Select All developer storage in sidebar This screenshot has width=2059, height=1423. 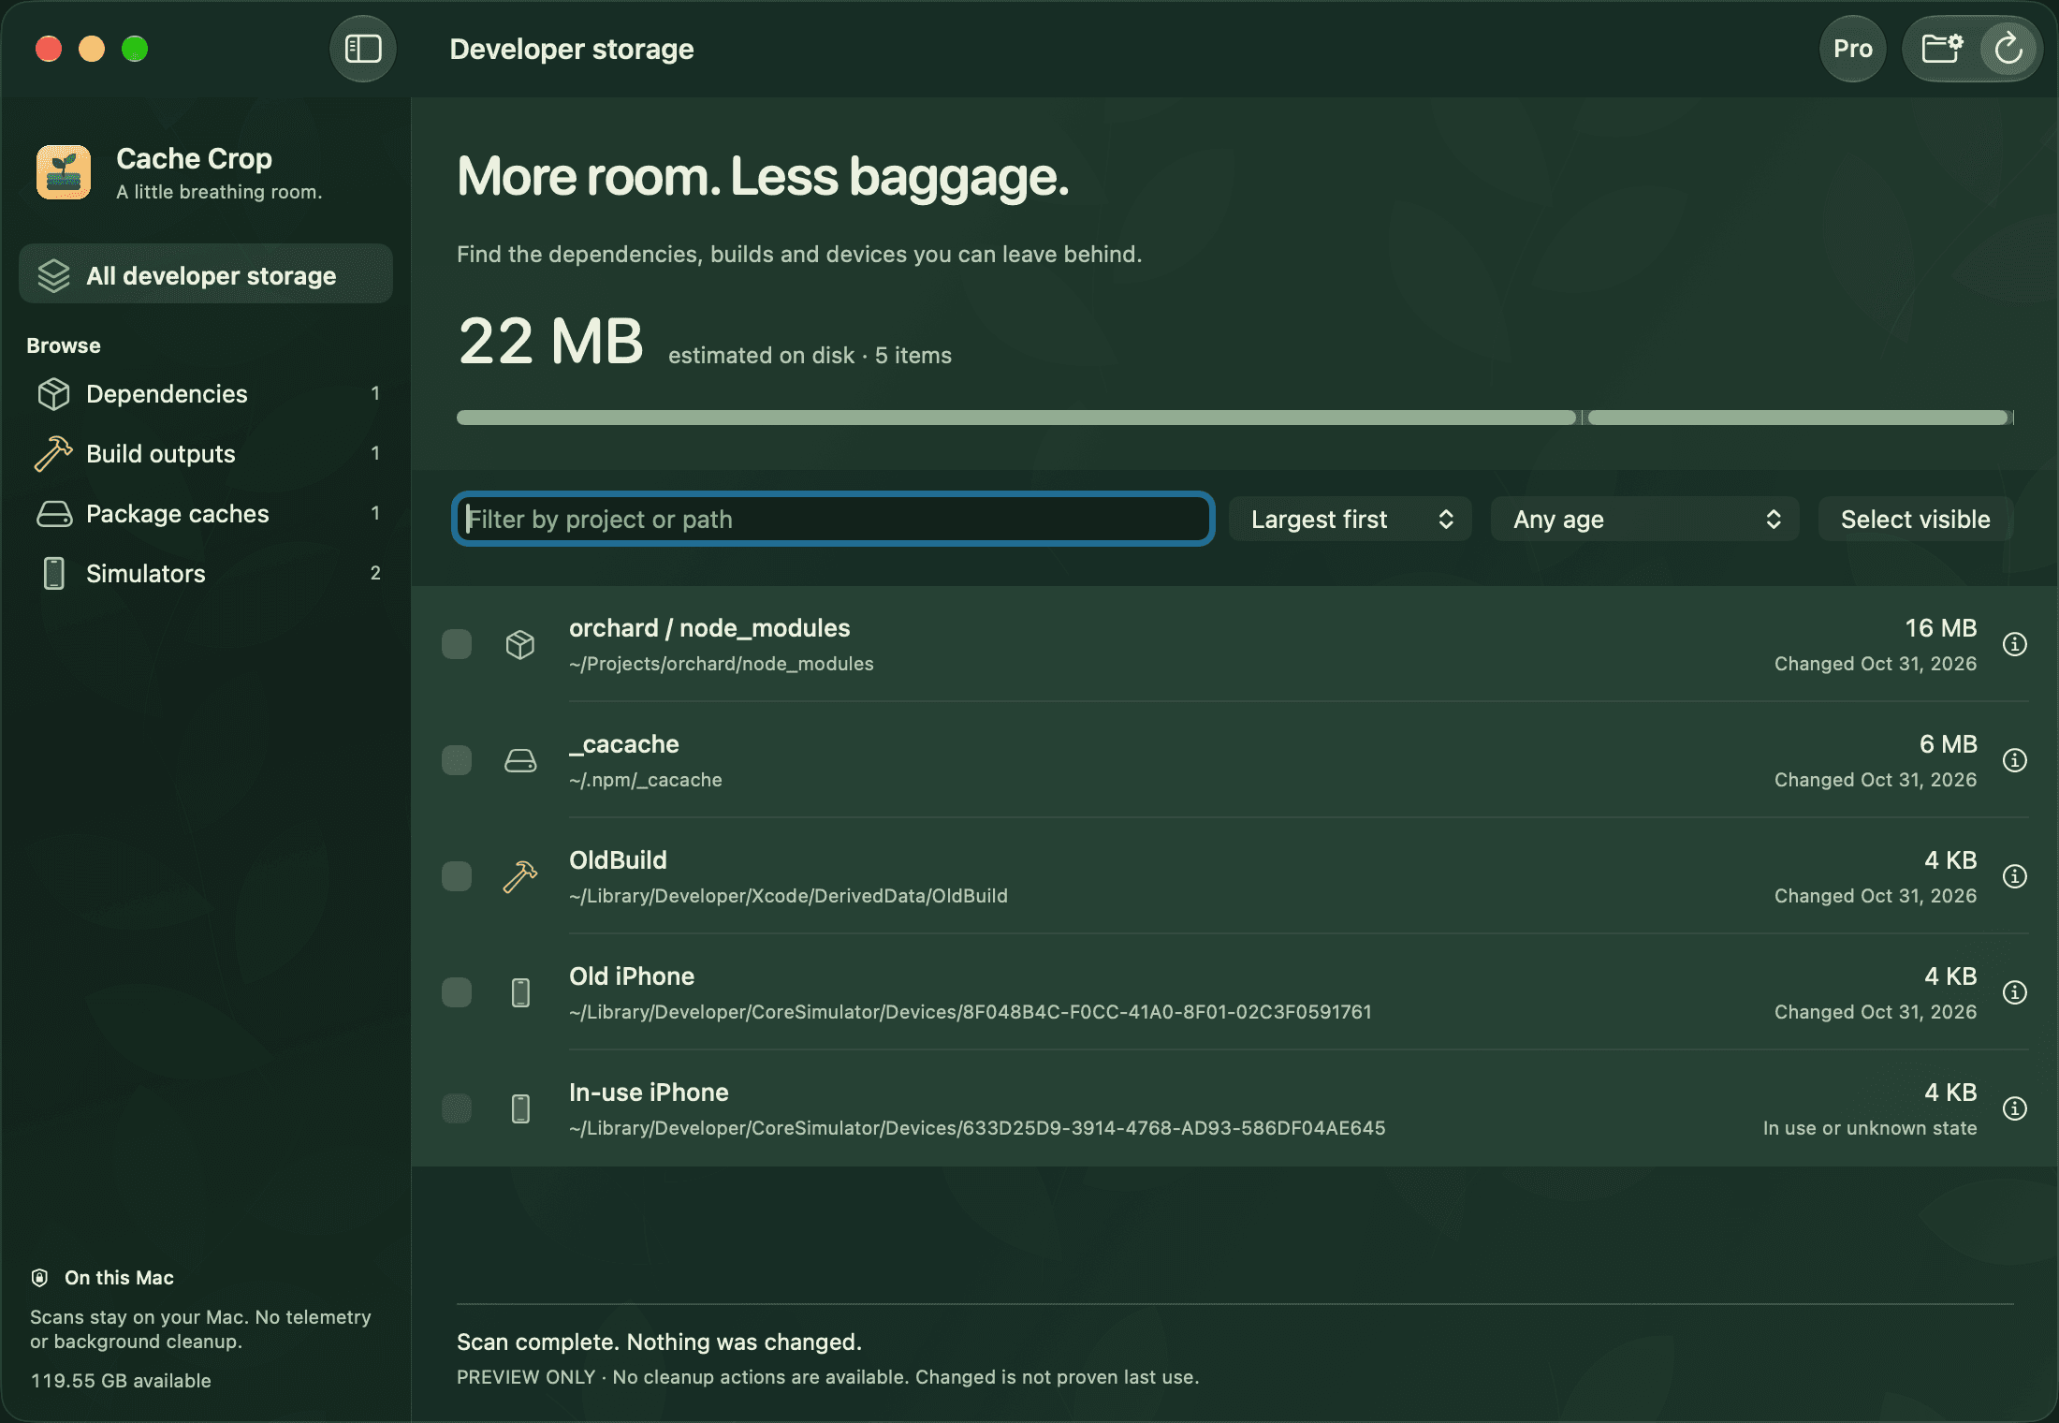click(206, 274)
